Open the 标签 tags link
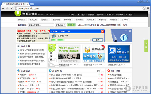Image resolution: width=151 pixels, height=94 pixels. (125, 25)
